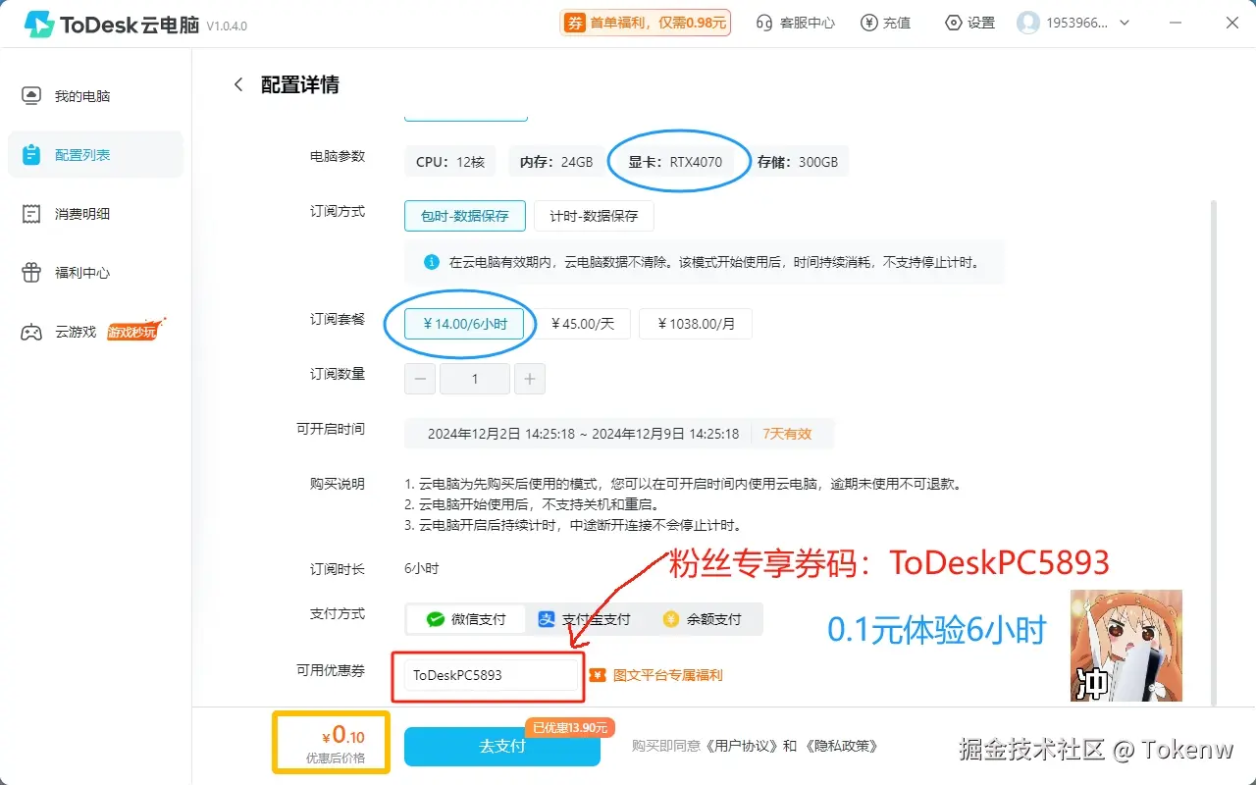Close the ToDesk window
Screen dimensions: 1256x785
coord(1232,23)
